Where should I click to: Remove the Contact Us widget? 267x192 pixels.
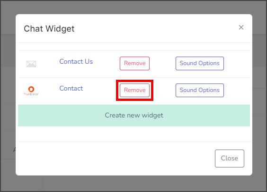click(135, 63)
